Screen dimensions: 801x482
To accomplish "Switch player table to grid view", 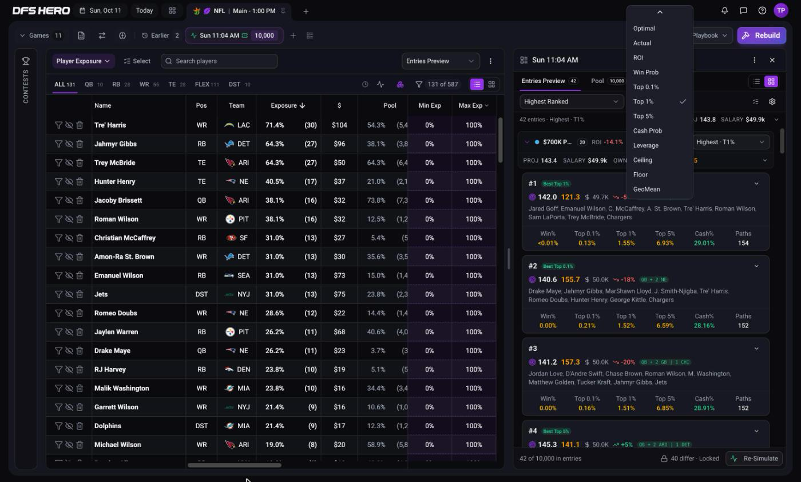I will click(491, 84).
